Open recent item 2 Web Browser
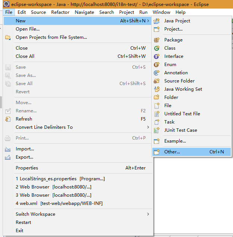Viewport: 233px width, 237px height. pyautogui.click(x=77, y=187)
